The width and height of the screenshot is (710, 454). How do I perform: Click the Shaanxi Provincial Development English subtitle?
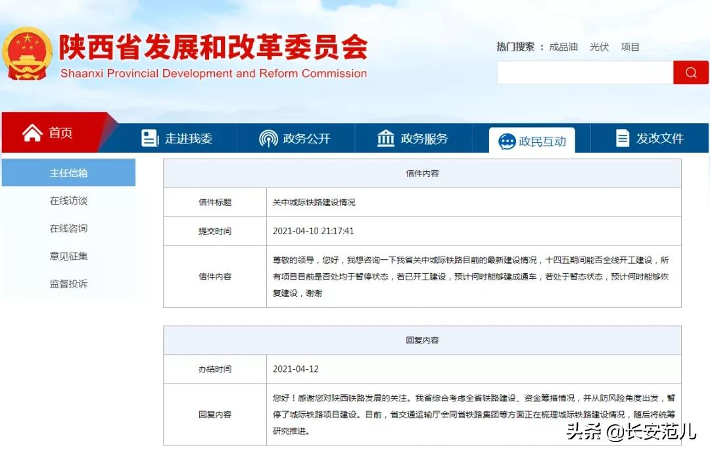tap(213, 74)
